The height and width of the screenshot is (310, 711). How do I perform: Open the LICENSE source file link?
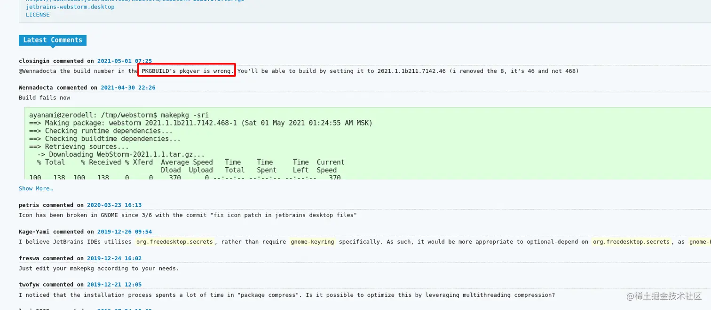[38, 15]
